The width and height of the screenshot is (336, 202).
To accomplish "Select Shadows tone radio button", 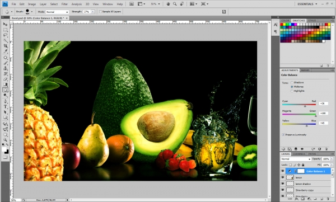I will [292, 82].
